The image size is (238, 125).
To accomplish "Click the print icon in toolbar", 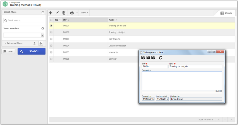I will click(72, 13).
